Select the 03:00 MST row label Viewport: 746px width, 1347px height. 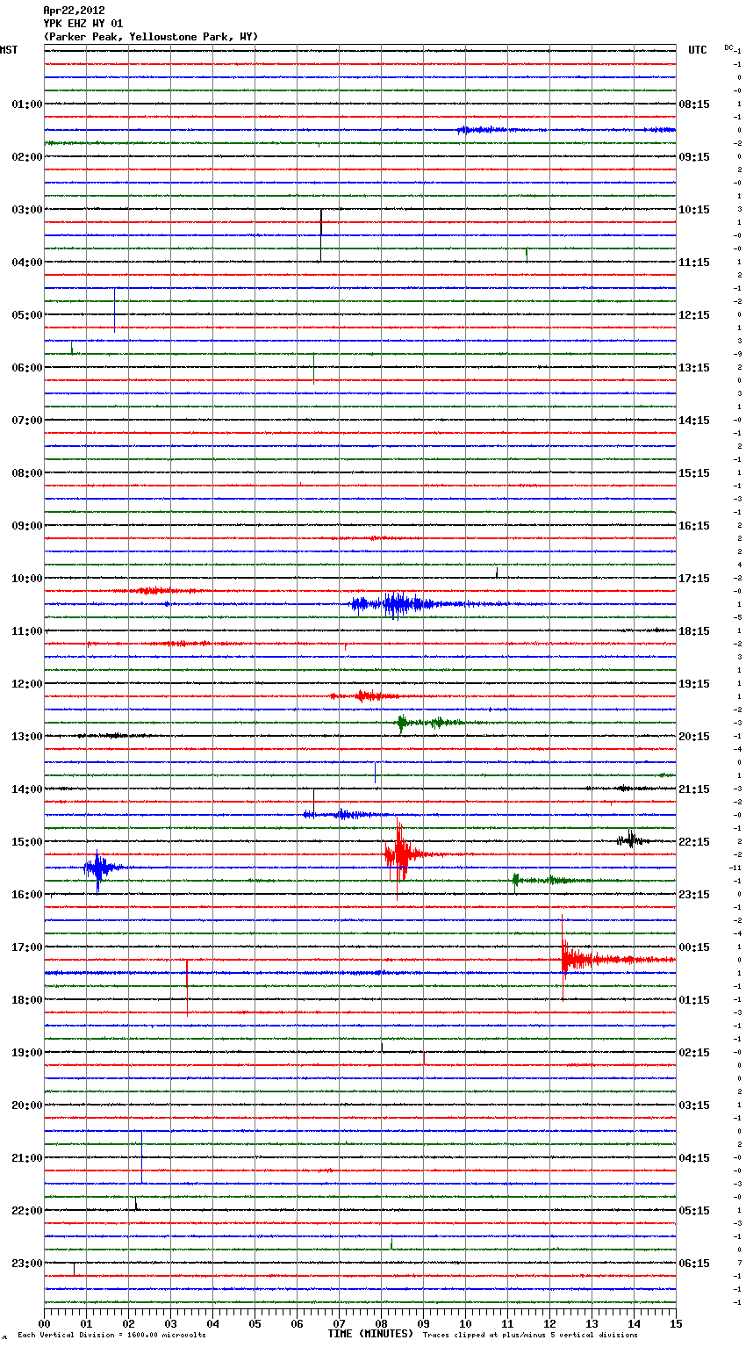27,210
